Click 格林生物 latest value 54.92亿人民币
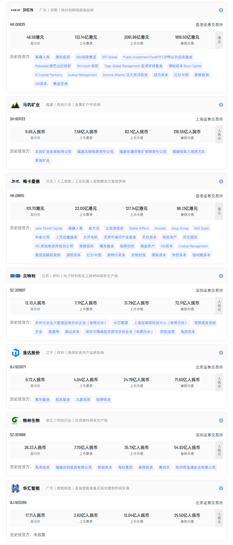 187,447
